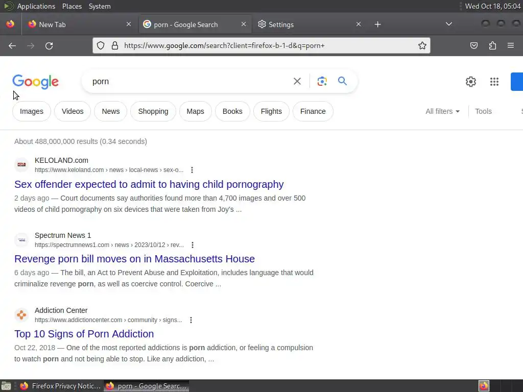Click the KELOLAND.com site favicon
Viewport: 523px width, 392px height.
pyautogui.click(x=21, y=165)
